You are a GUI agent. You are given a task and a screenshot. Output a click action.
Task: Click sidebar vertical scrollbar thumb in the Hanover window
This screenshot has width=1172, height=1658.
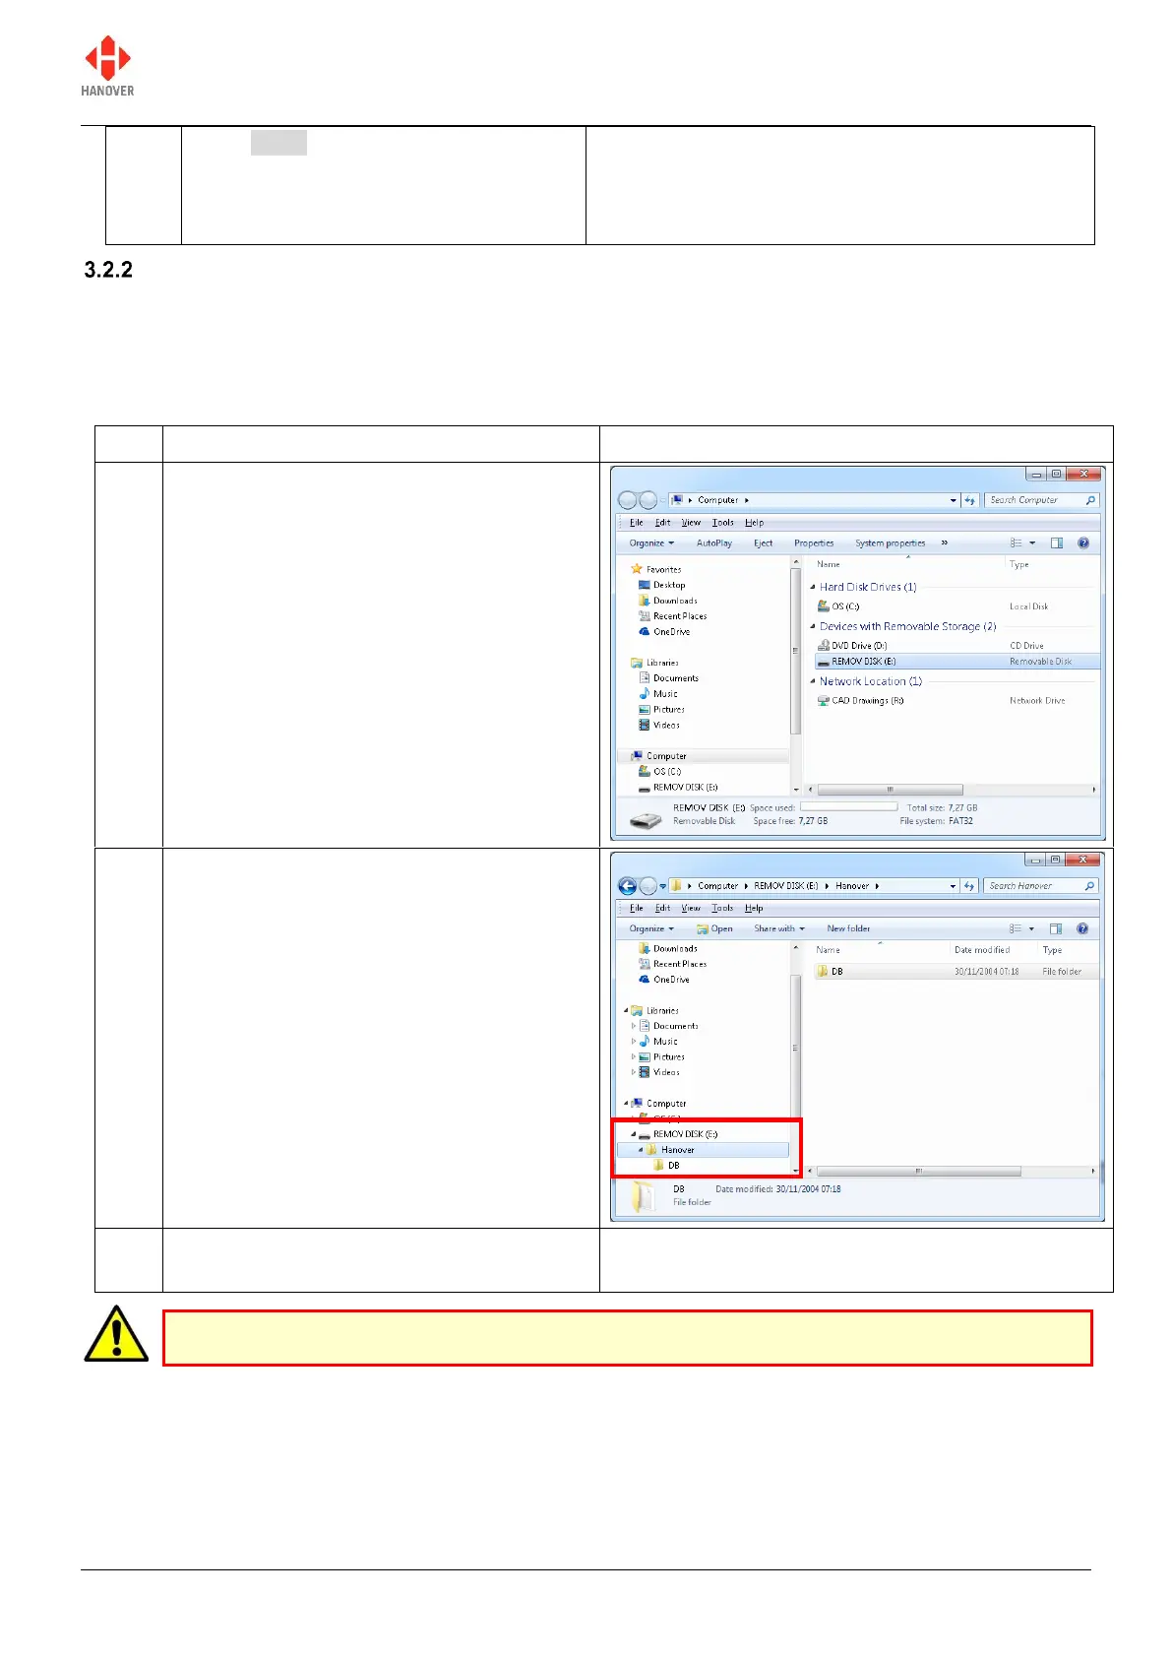point(795,1048)
